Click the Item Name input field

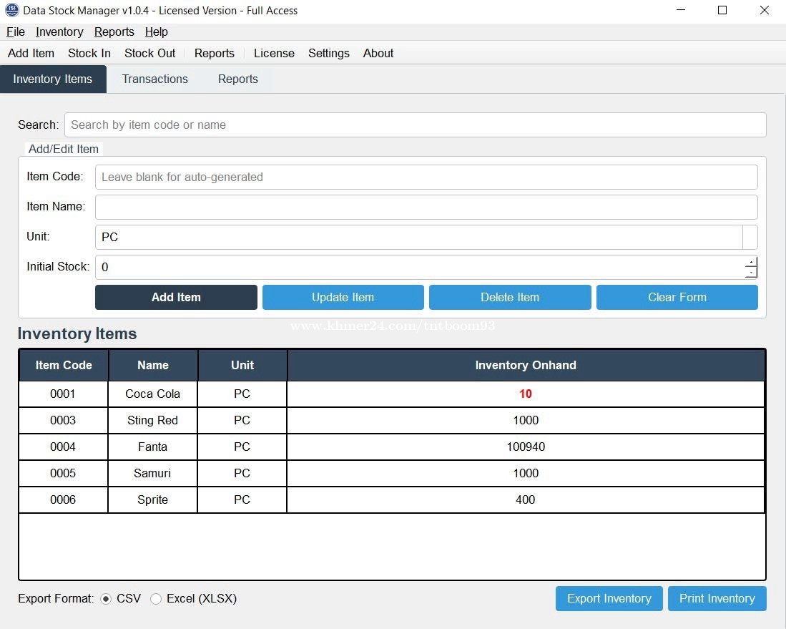pos(426,207)
